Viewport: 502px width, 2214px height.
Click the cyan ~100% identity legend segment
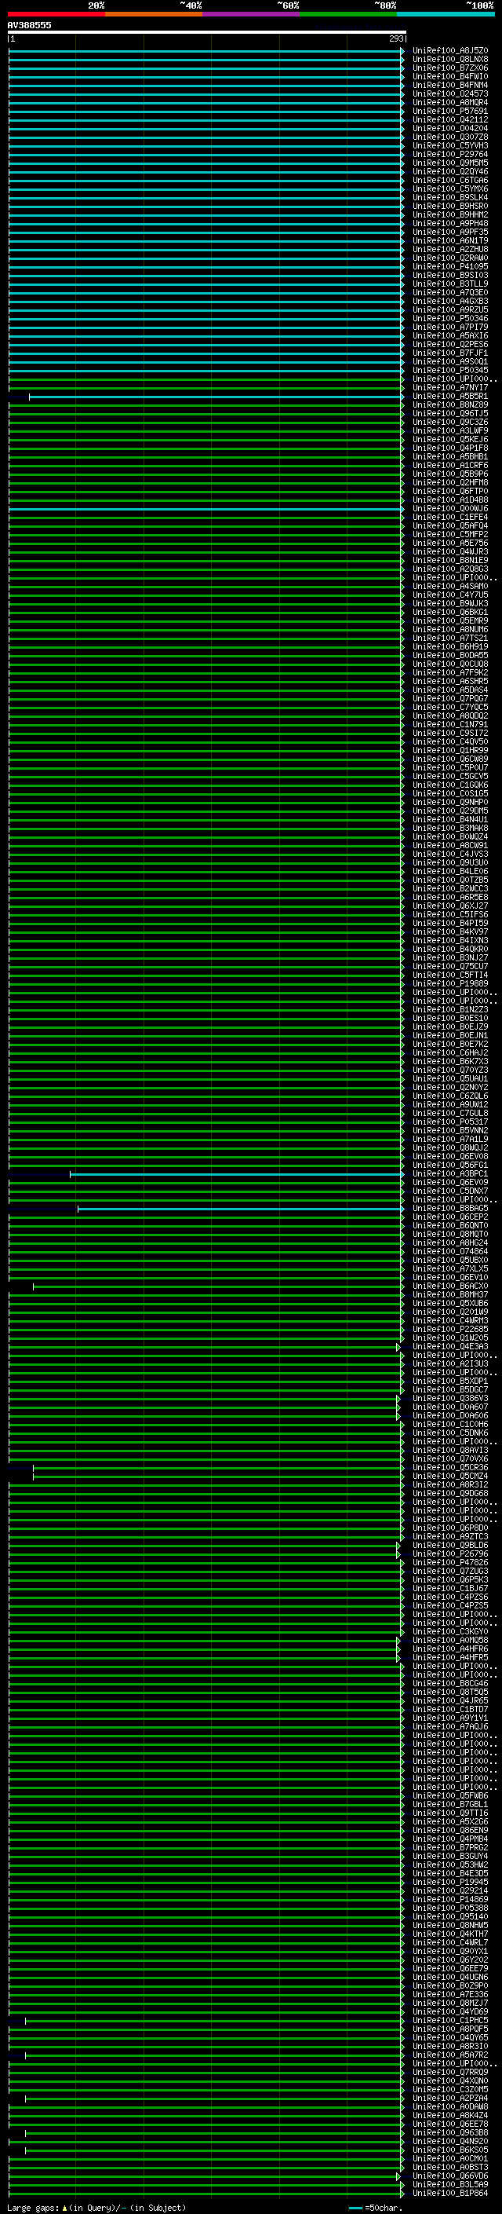[x=446, y=14]
